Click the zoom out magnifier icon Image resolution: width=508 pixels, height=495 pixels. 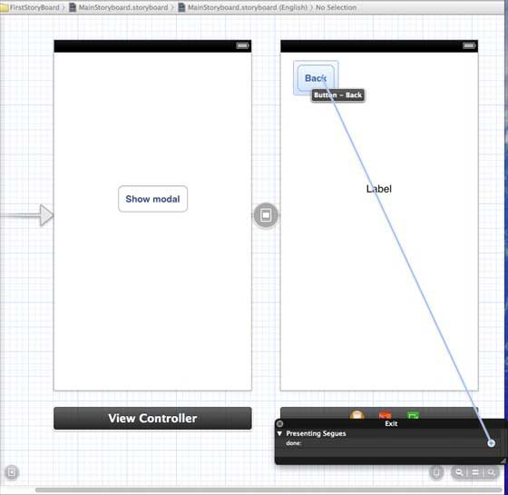(x=459, y=472)
